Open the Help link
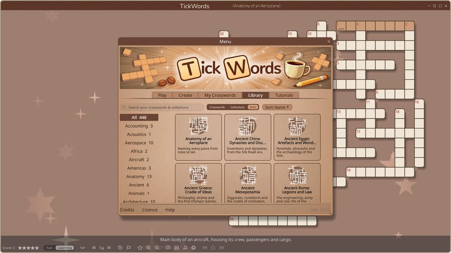 pyautogui.click(x=170, y=210)
